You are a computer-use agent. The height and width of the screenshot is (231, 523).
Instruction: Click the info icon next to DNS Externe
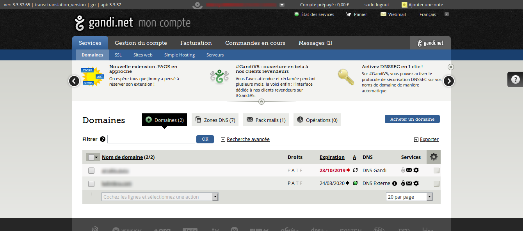click(x=395, y=183)
